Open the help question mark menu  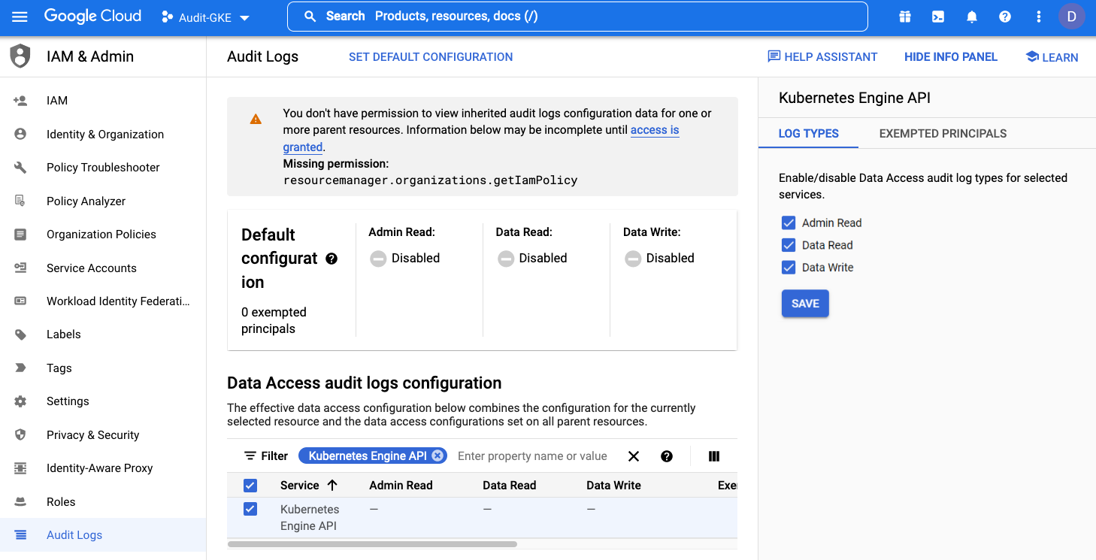1005,17
